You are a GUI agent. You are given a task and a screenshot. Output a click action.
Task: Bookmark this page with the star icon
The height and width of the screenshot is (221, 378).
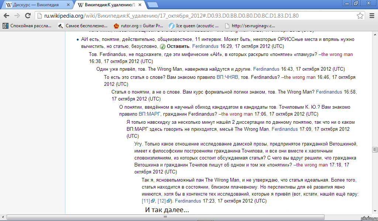pos(360,16)
